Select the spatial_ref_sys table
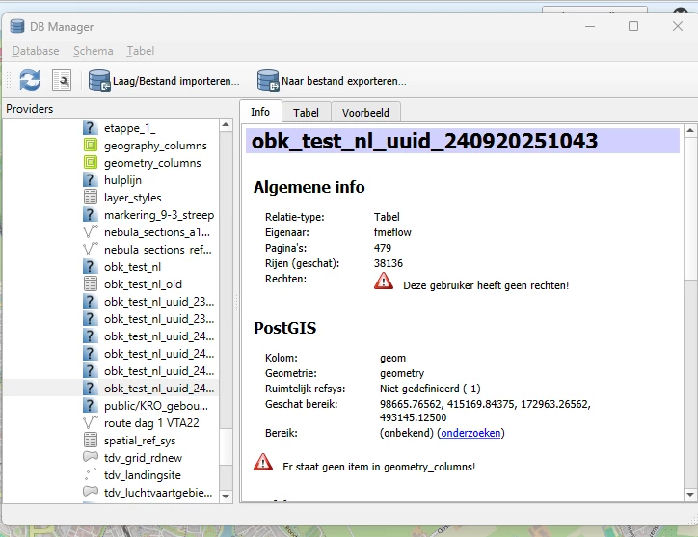The image size is (698, 537). coord(140,441)
